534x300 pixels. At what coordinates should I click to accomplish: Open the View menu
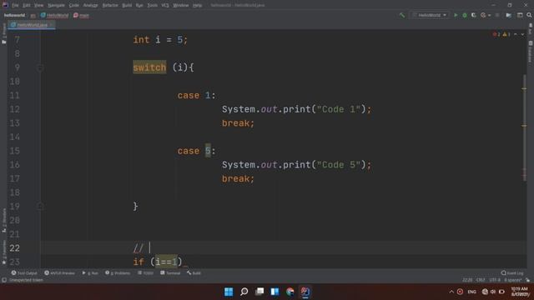pos(38,5)
